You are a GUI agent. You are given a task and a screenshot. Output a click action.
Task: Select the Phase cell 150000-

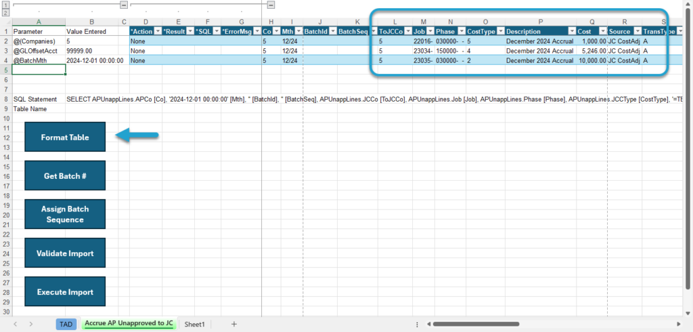click(450, 50)
